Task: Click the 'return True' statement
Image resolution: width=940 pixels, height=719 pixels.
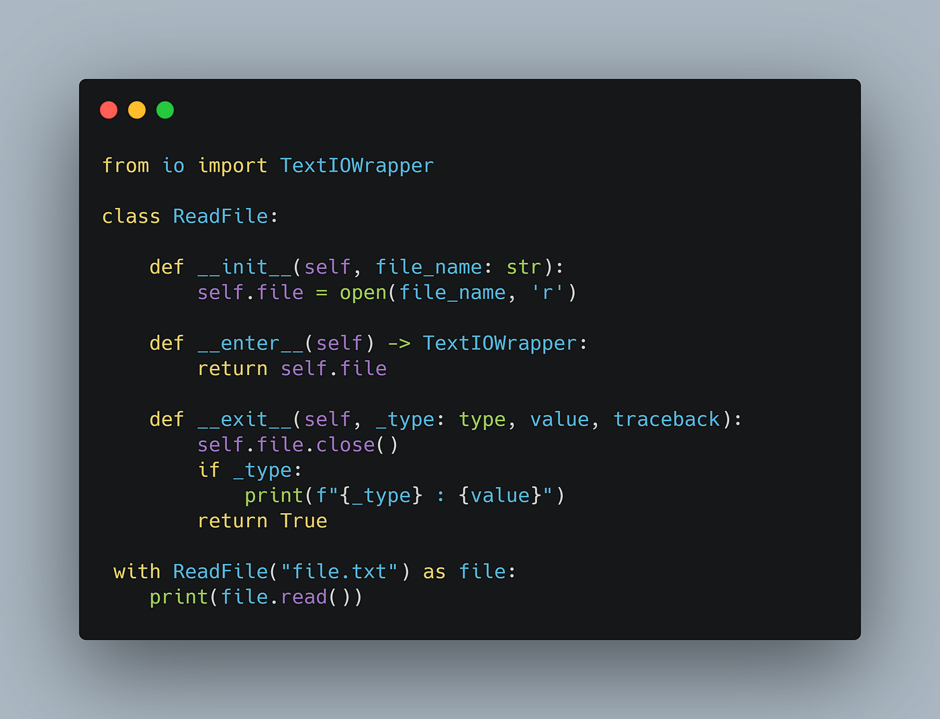Action: click(x=262, y=520)
